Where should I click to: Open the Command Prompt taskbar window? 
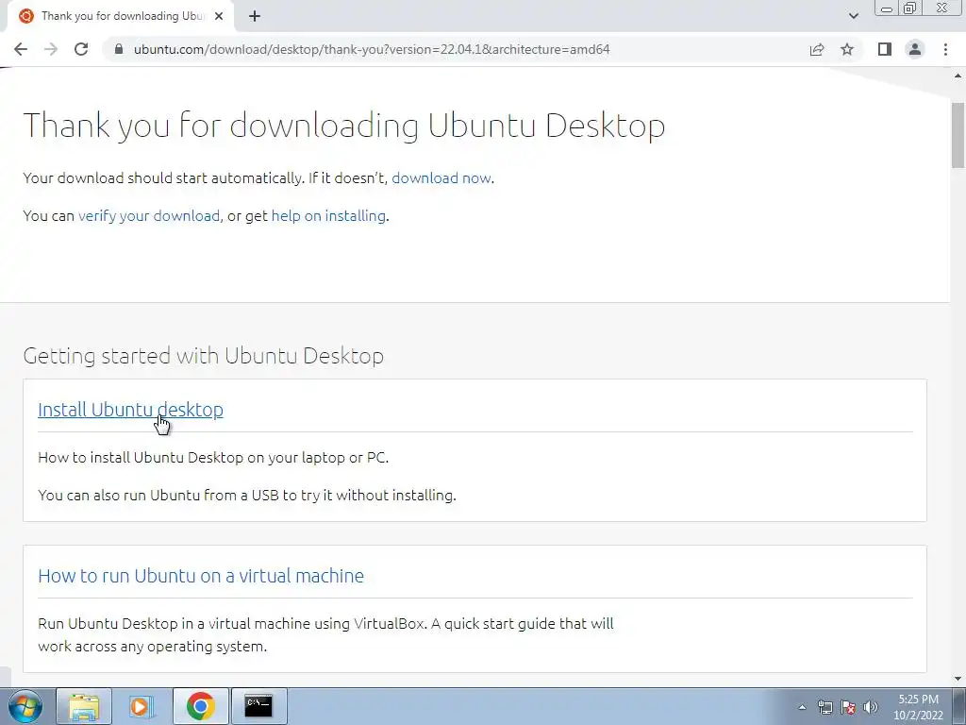(258, 706)
